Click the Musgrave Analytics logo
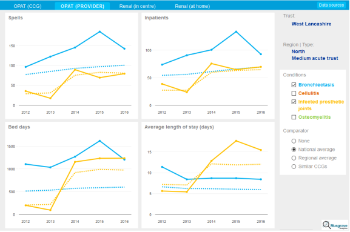350x232 pixels. 335,225
